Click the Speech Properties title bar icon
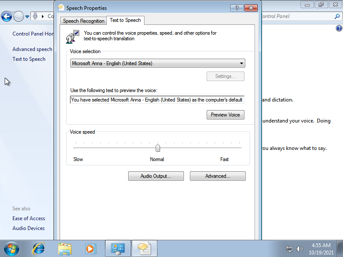The height and width of the screenshot is (257, 343). click(x=61, y=8)
